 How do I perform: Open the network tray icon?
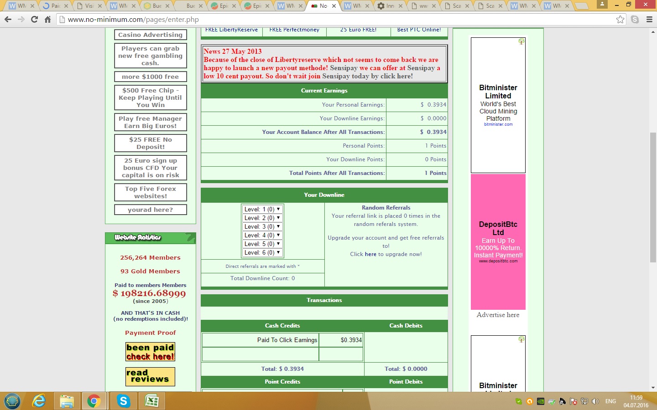click(584, 401)
